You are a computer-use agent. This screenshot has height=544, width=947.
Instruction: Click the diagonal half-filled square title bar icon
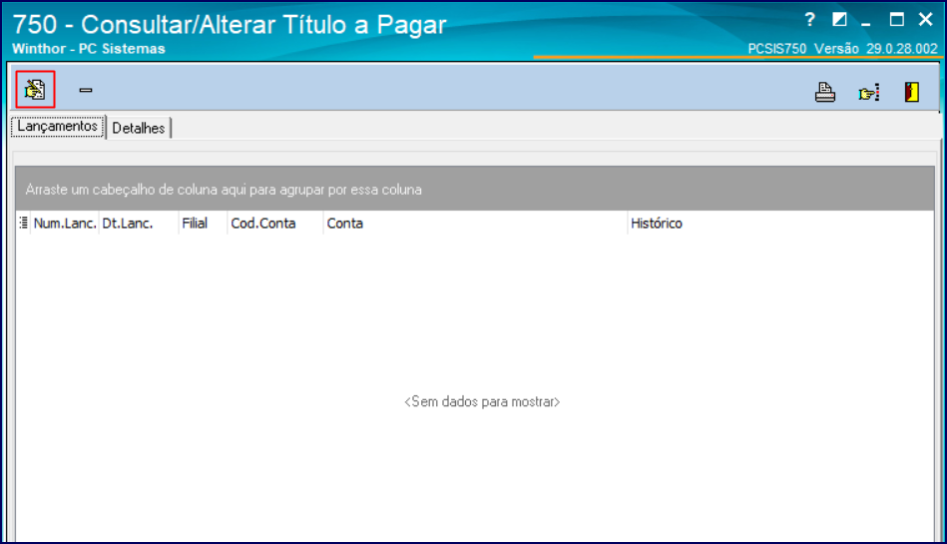point(839,19)
